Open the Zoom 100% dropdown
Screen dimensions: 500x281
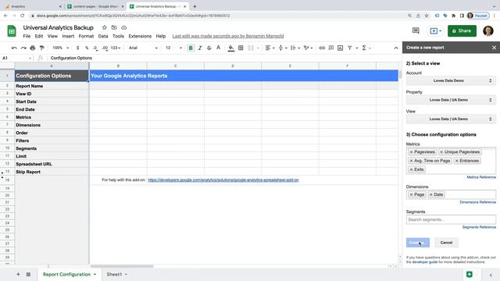61,48
